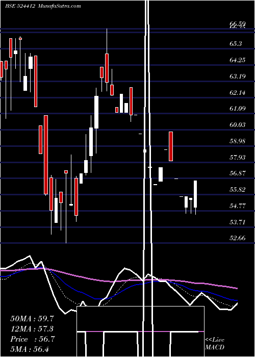Screen dimensions: 255x357
Task: Click the 54.77 price level label
Action: [238, 206]
